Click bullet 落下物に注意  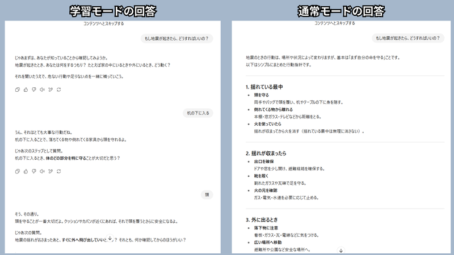pyautogui.click(x=266, y=228)
